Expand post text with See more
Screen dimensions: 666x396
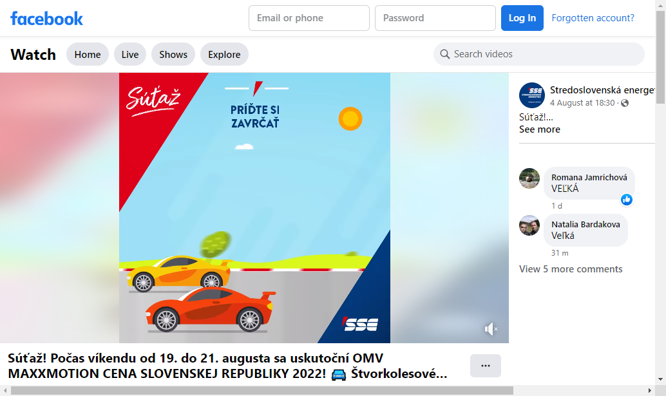539,129
